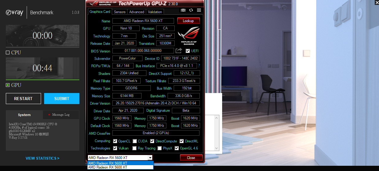Click the Memory Type value GDDR6

[x=131, y=88]
